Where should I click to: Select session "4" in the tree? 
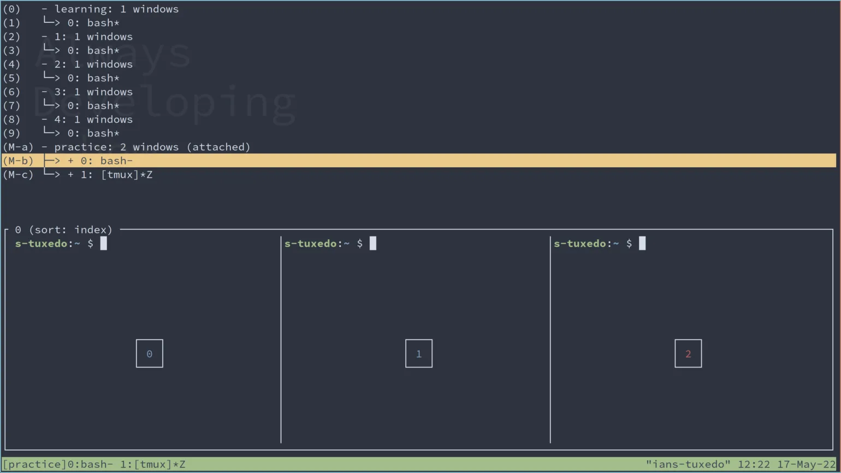pos(93,119)
